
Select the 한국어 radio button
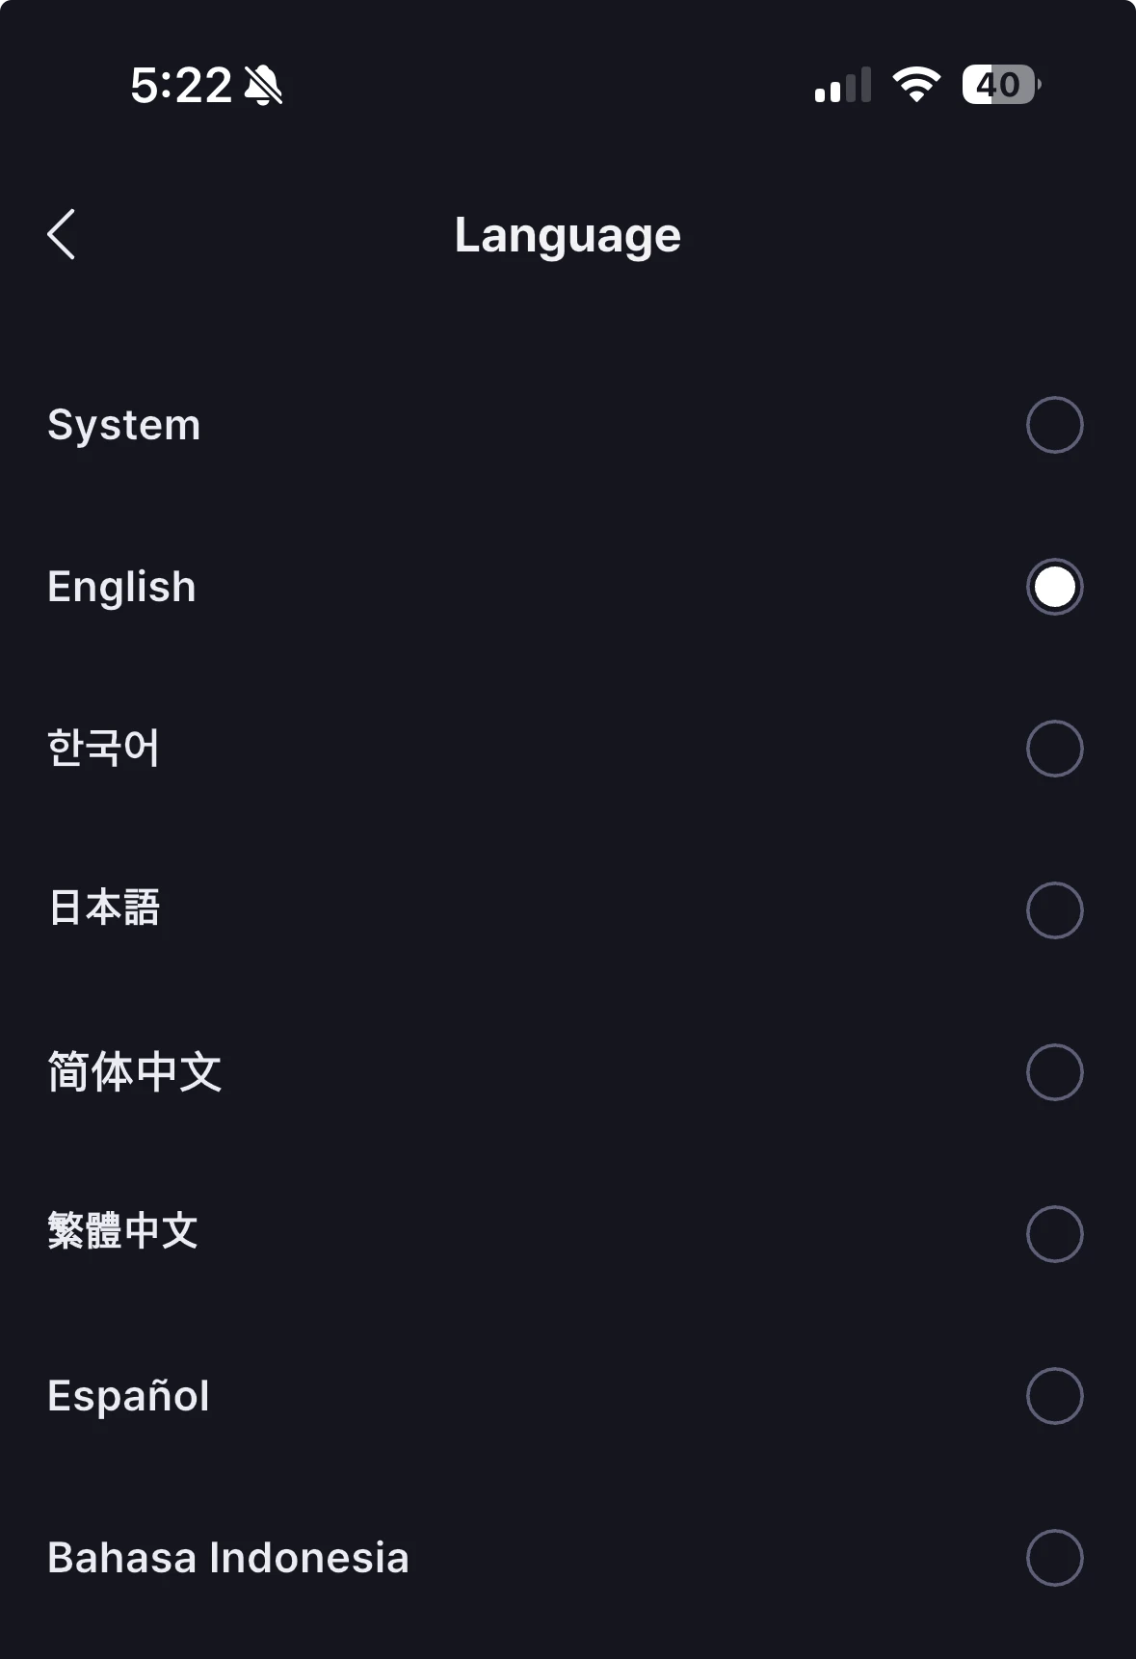(1054, 749)
